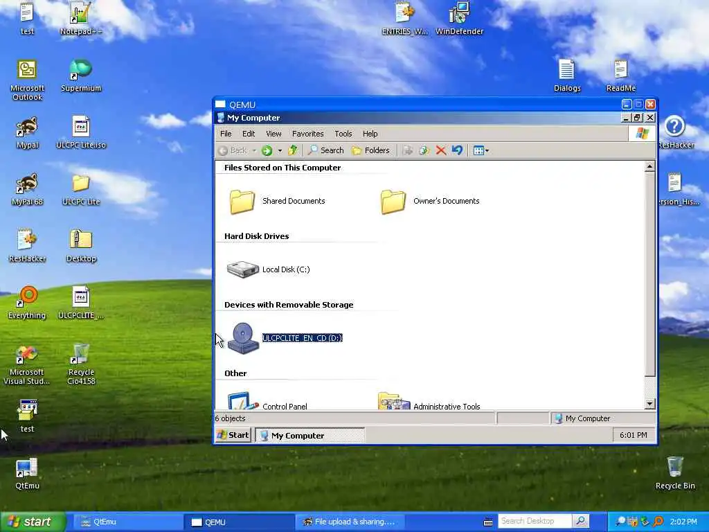
Task: Click the on-screen keyboard taskbar icon
Action: [488, 522]
